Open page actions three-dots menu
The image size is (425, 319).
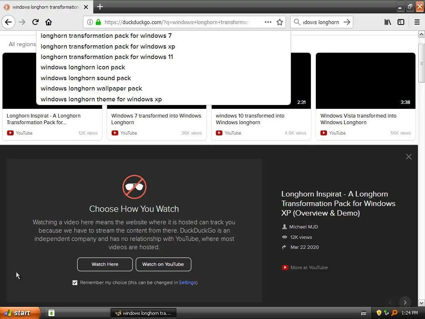click(268, 22)
